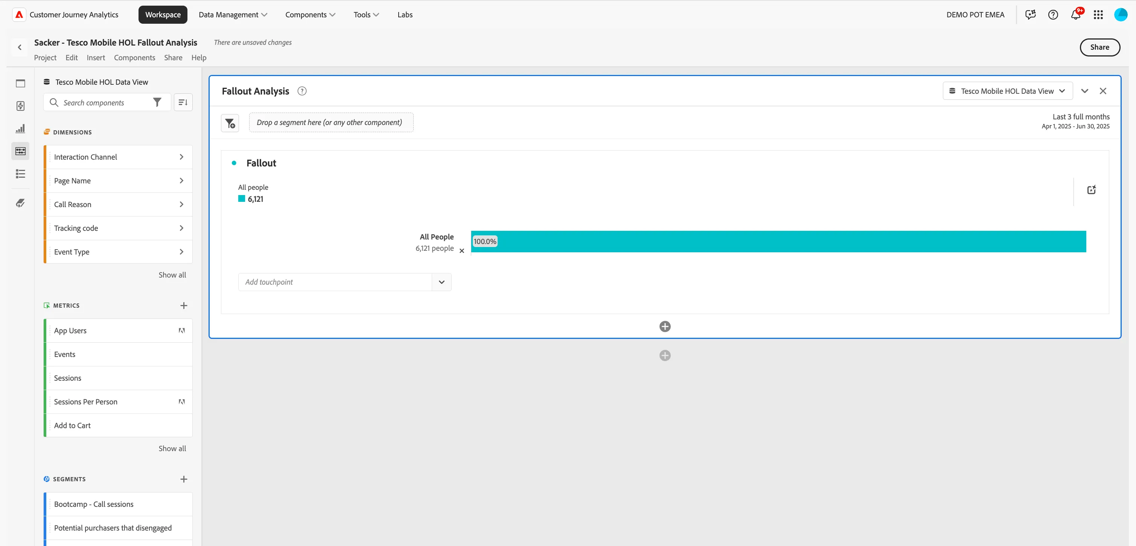Expand the Data Management menu
This screenshot has height=546, width=1136.
(233, 15)
